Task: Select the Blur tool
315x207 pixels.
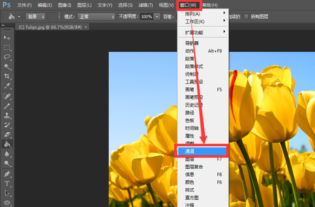Action: pyautogui.click(x=7, y=154)
